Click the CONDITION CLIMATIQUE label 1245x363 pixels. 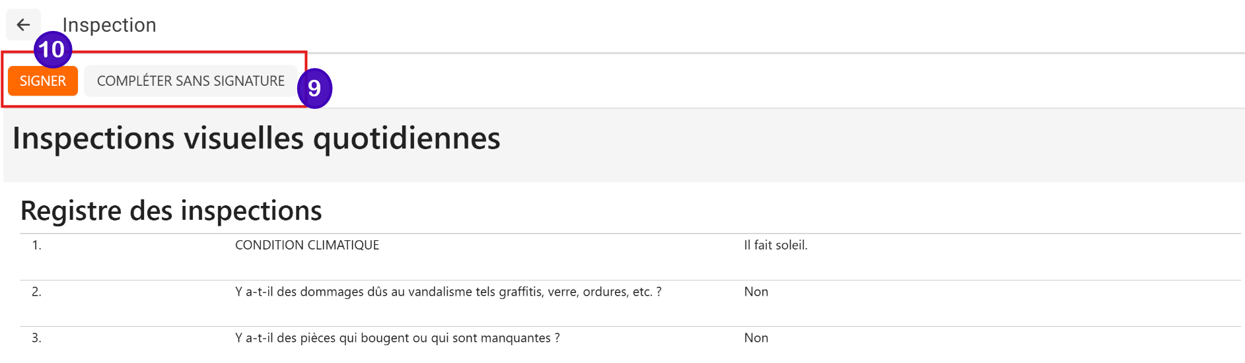pyautogui.click(x=307, y=246)
